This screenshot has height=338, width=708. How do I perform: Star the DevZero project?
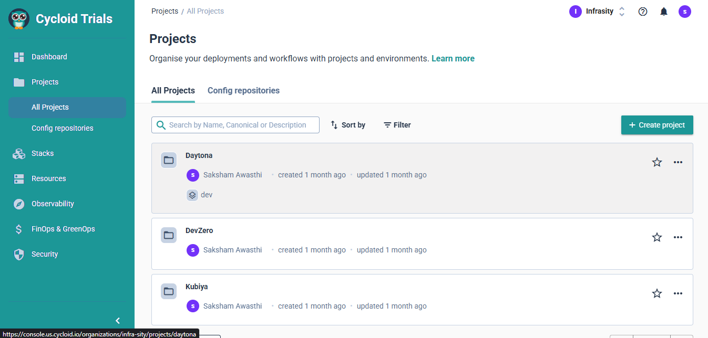(657, 237)
